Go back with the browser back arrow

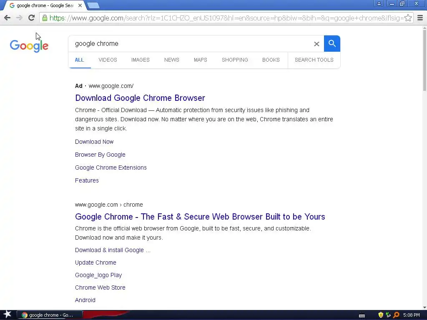[8, 18]
